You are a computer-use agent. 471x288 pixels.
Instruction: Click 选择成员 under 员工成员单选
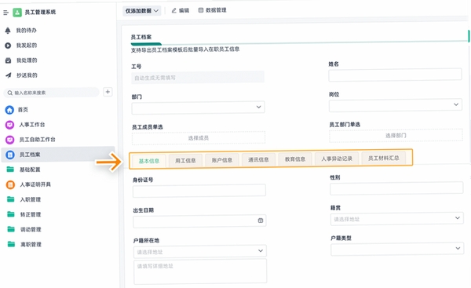pyautogui.click(x=199, y=137)
